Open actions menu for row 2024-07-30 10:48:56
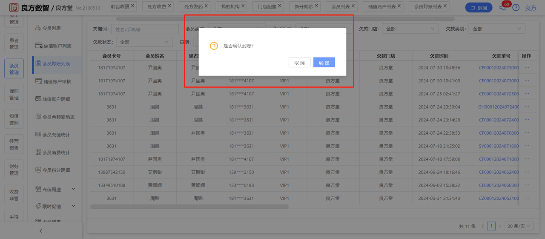 click(527, 67)
